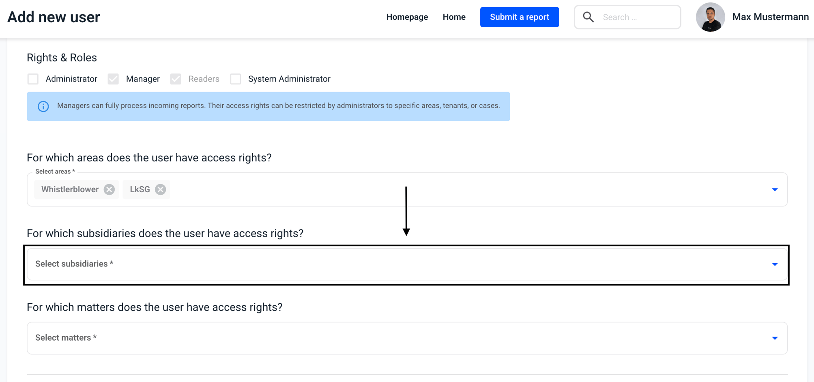Expand the Select areas multi-select field

click(407, 189)
